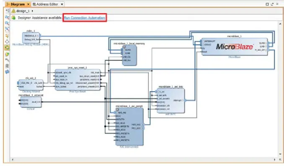Screen dimensions: 284x166
Task: Click the Regenerate Layout icon highlighted in sidebar
Action: point(7,48)
